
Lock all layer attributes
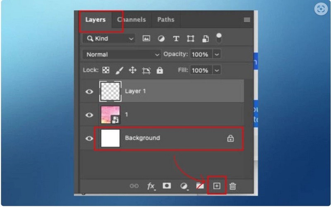160,70
